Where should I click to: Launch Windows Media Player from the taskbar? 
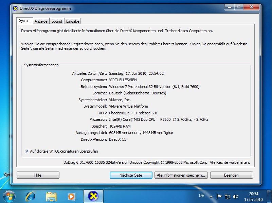72,196
